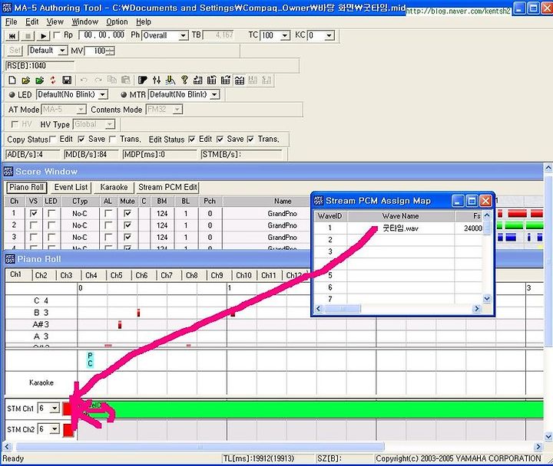Click the black flag-shaped toolbar icon

pos(143,80)
